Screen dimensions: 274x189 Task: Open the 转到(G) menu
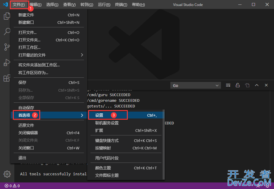click(x=87, y=4)
